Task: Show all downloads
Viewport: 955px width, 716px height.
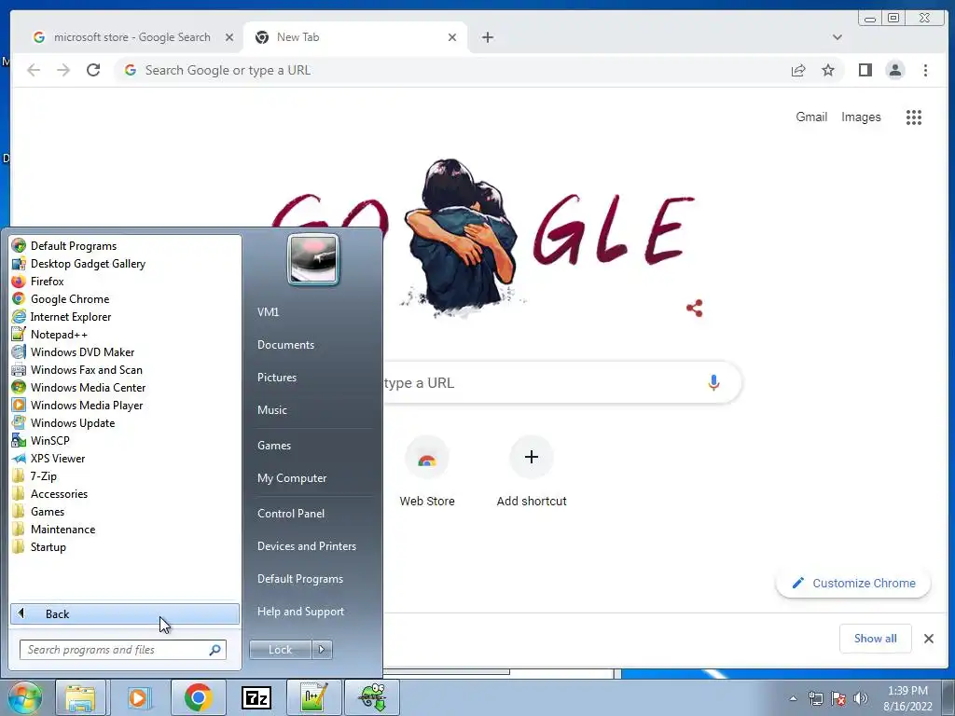Action: (875, 638)
